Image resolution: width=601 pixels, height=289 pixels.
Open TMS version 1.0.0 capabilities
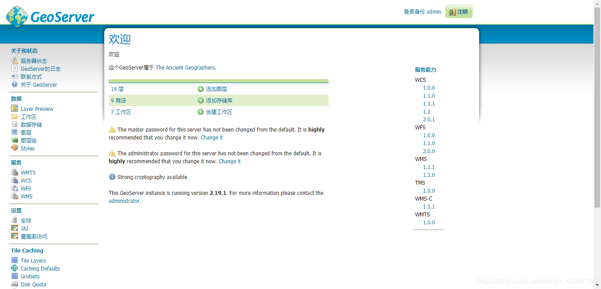(x=429, y=191)
